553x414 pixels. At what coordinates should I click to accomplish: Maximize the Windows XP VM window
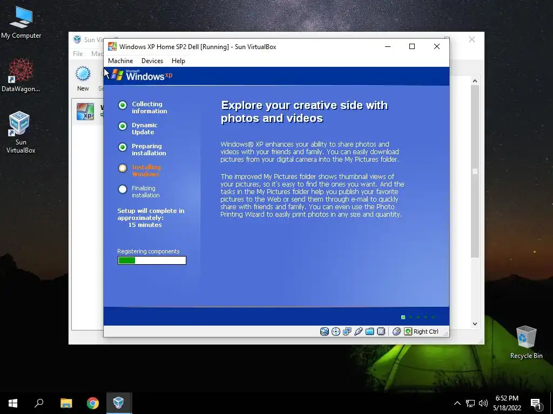coord(412,46)
